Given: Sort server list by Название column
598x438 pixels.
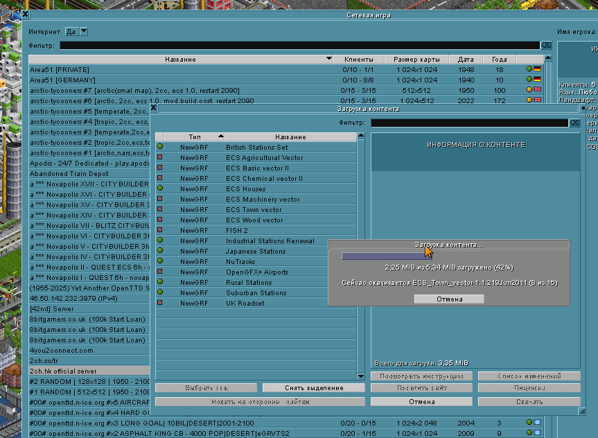Looking at the screenshot, I should tap(181, 60).
